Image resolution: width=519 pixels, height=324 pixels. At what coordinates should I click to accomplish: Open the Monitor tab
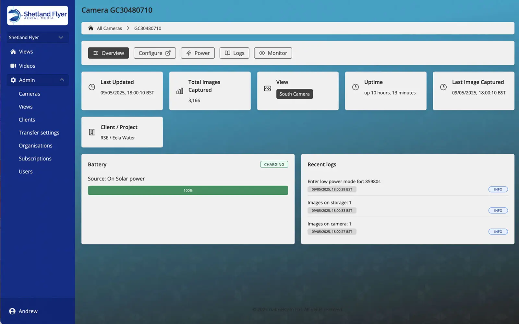pyautogui.click(x=273, y=53)
